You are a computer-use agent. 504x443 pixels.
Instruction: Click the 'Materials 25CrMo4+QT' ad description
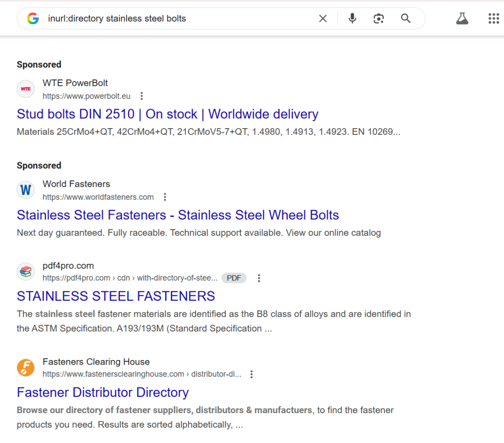click(x=209, y=132)
